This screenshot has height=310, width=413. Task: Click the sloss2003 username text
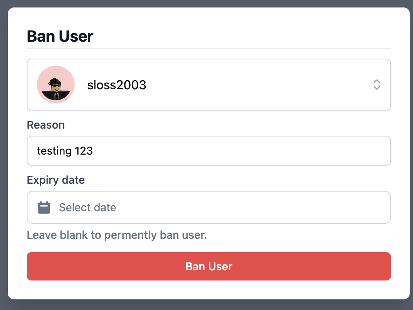click(x=117, y=85)
